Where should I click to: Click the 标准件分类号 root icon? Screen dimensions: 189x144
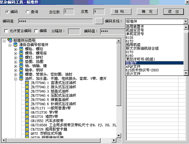coord(10,40)
